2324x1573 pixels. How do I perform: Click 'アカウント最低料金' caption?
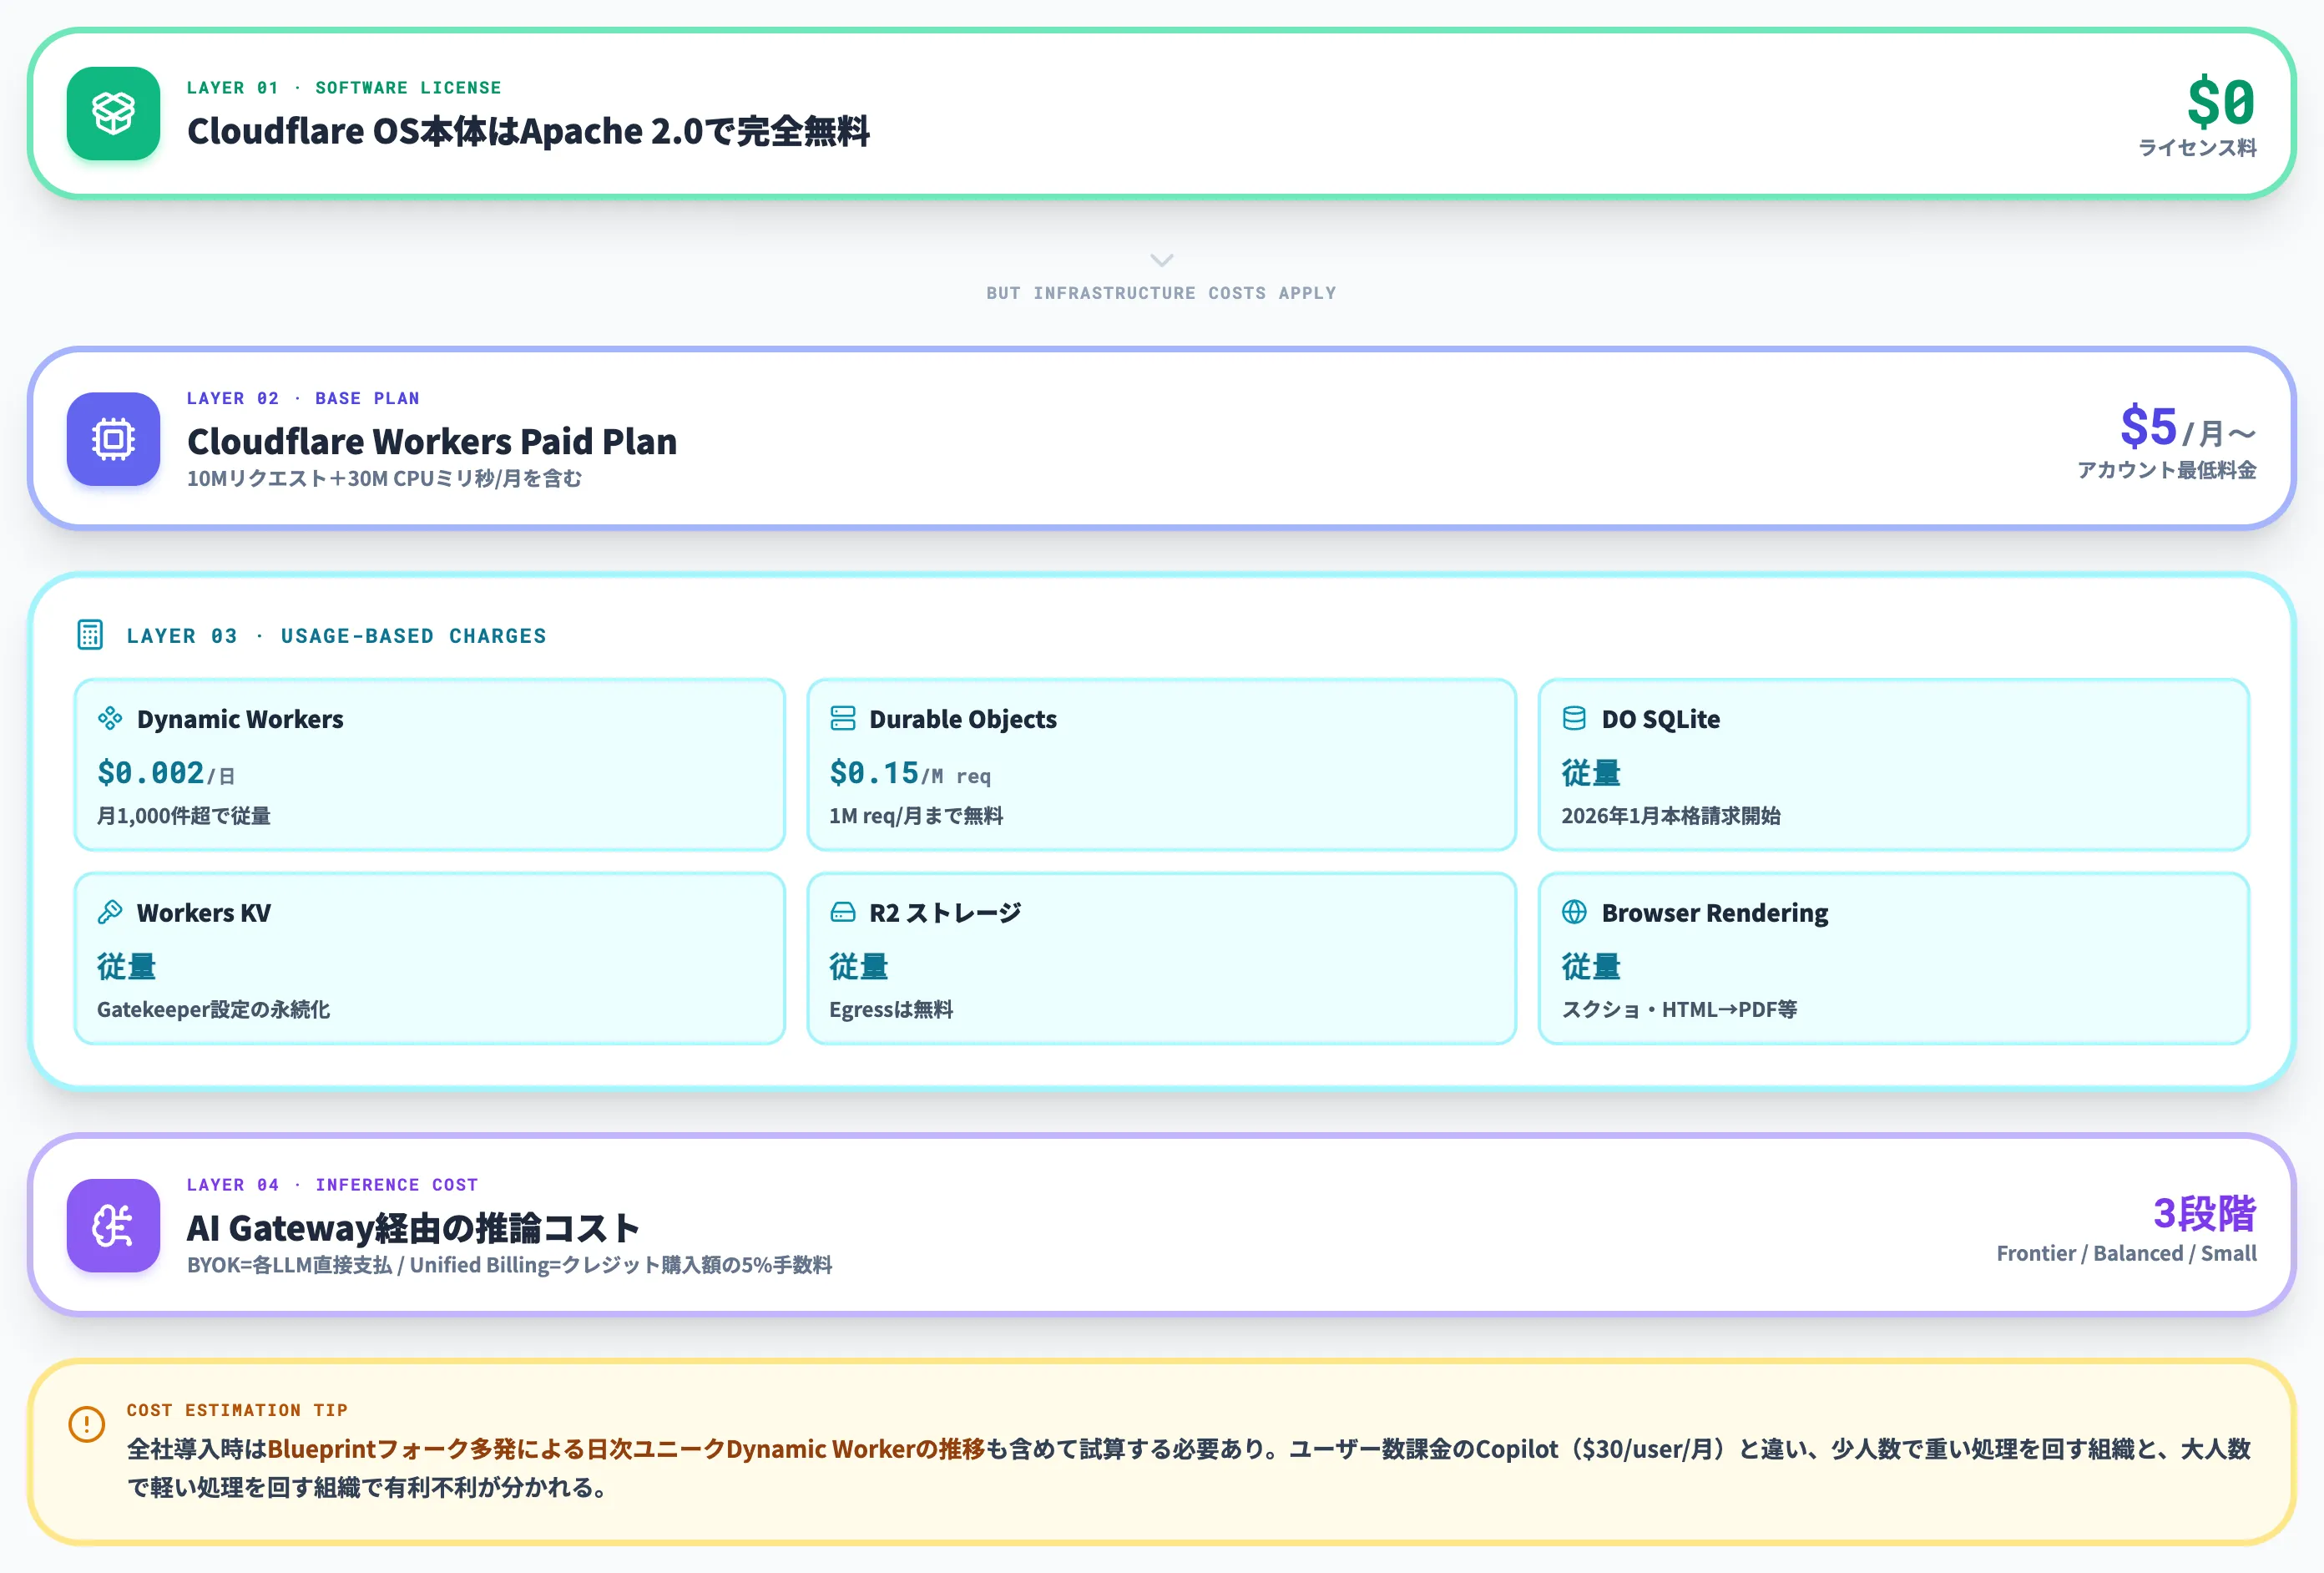(x=2167, y=470)
